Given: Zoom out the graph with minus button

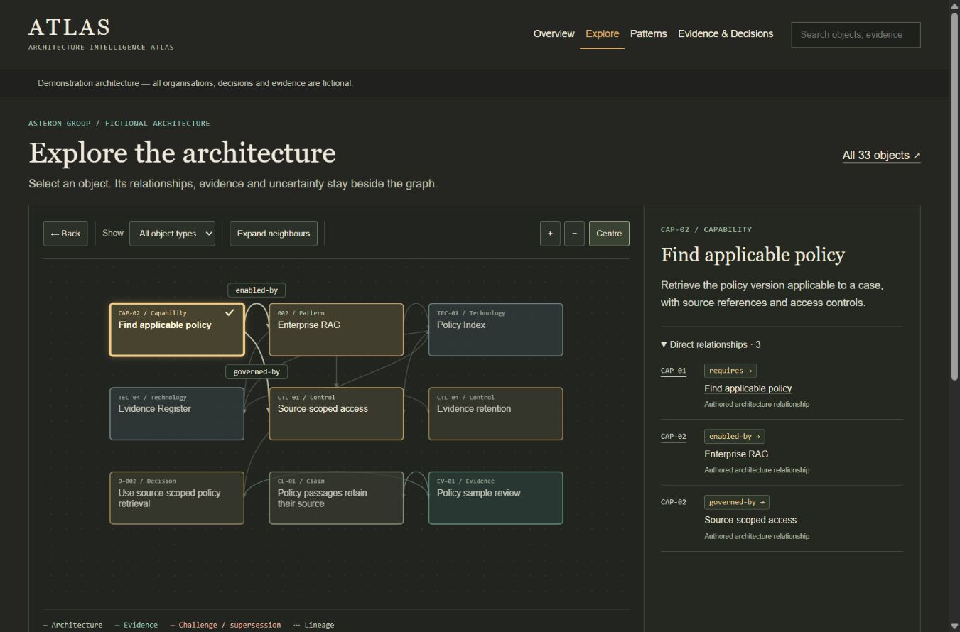Looking at the screenshot, I should [574, 234].
